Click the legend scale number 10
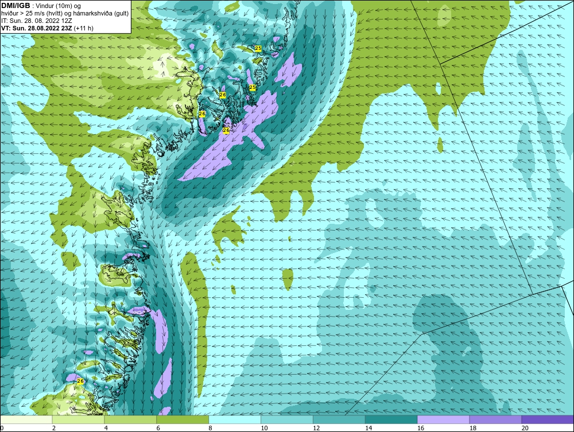The height and width of the screenshot is (432, 574). coord(264,428)
